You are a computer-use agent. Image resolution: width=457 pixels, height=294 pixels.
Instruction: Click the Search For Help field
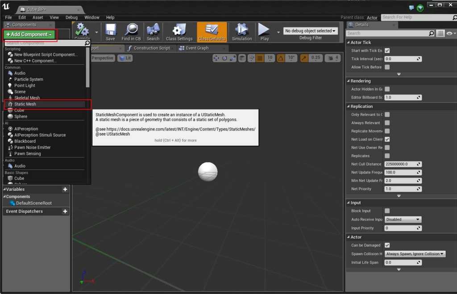[417, 17]
